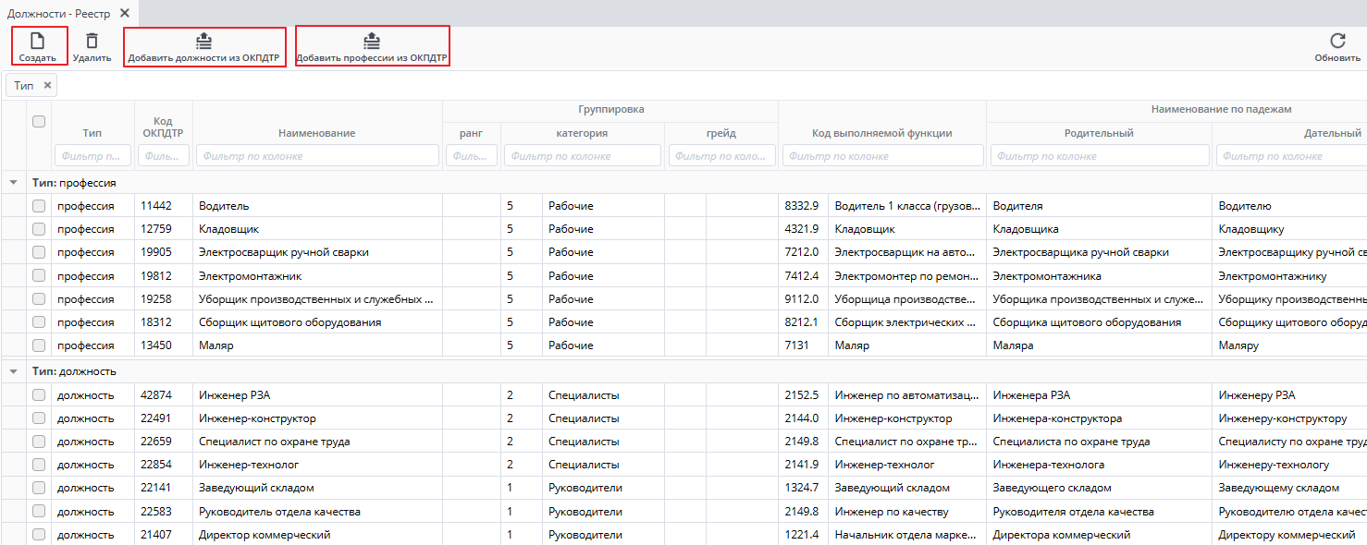
Task: Select Руководитель отдела качества name cell
Action: pos(316,511)
